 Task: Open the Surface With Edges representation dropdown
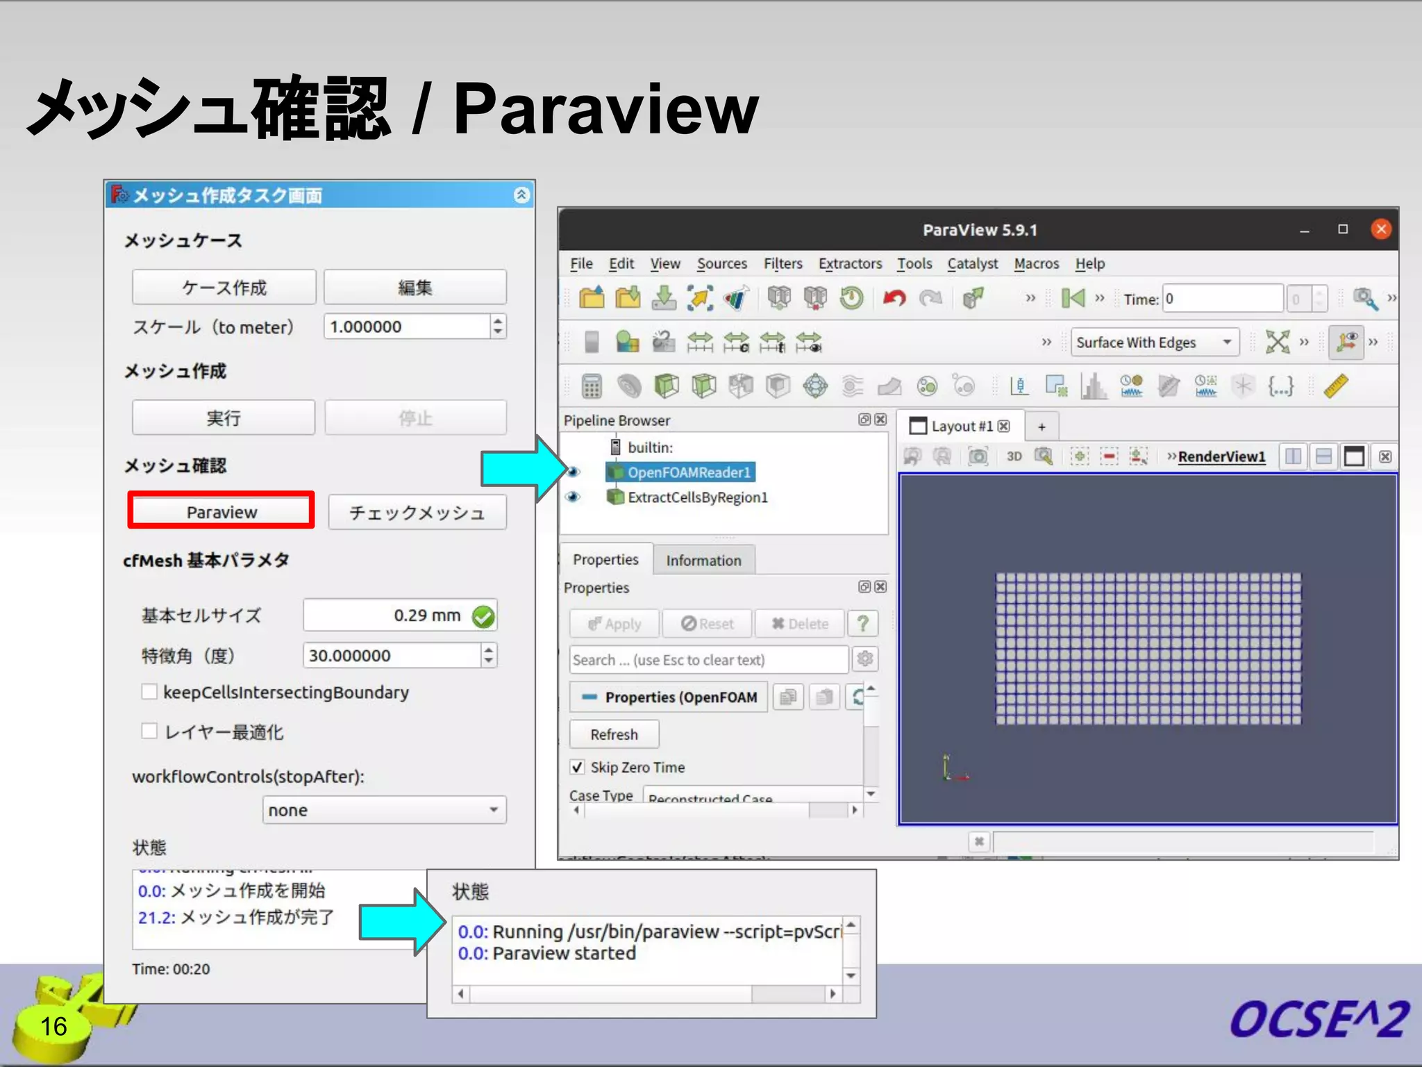pyautogui.click(x=1155, y=342)
